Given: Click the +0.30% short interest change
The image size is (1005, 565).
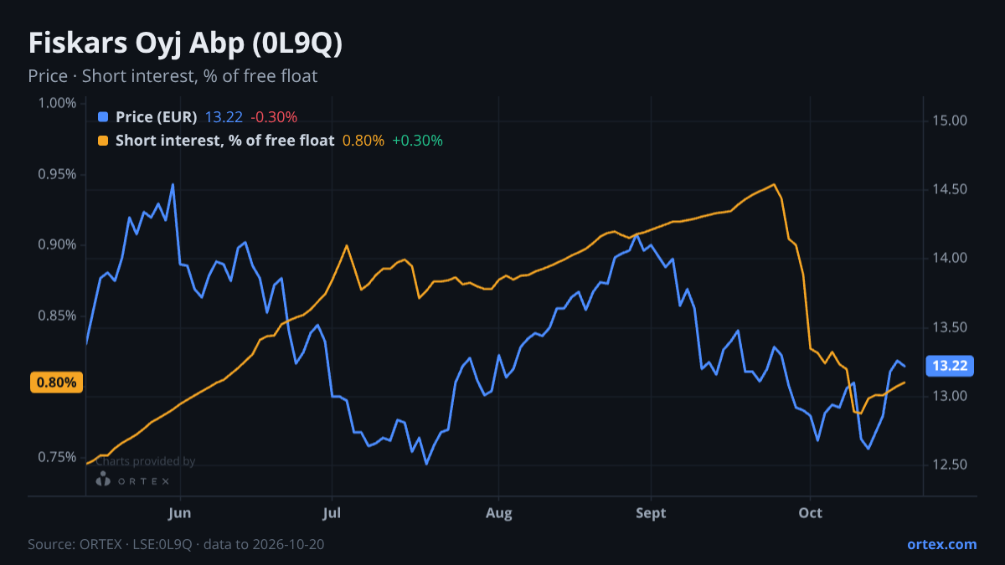Looking at the screenshot, I should (x=417, y=141).
